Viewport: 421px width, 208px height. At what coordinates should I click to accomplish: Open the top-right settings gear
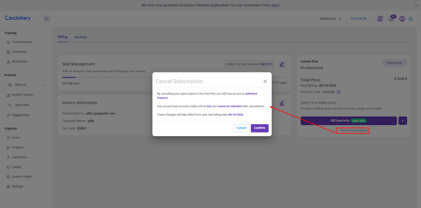410,18
